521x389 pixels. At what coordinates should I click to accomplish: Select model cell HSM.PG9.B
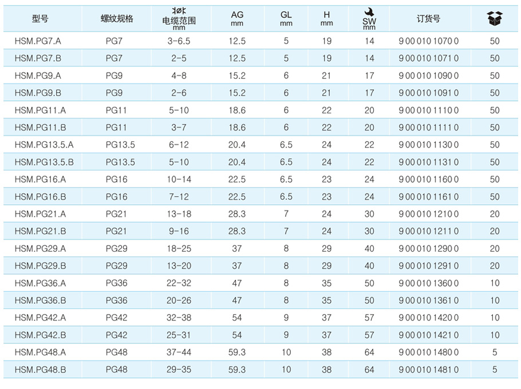pyautogui.click(x=38, y=93)
